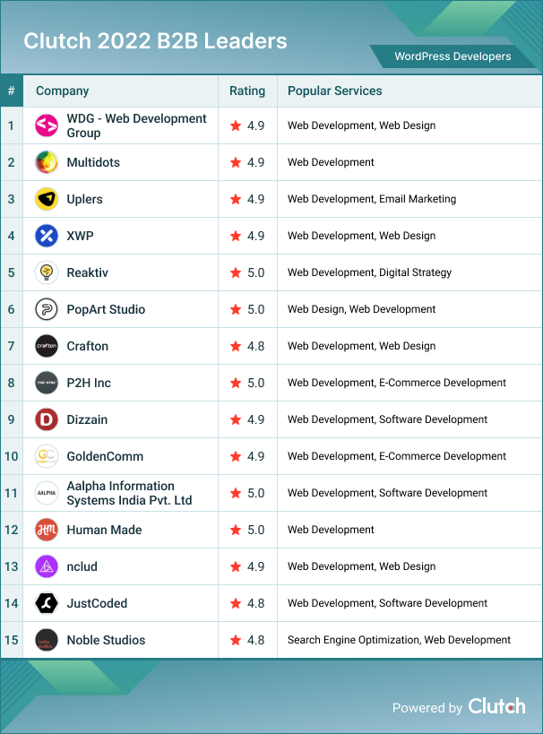Screen dimensions: 543x734
Task: Select the Uplers yellow logo
Action: pos(47,199)
